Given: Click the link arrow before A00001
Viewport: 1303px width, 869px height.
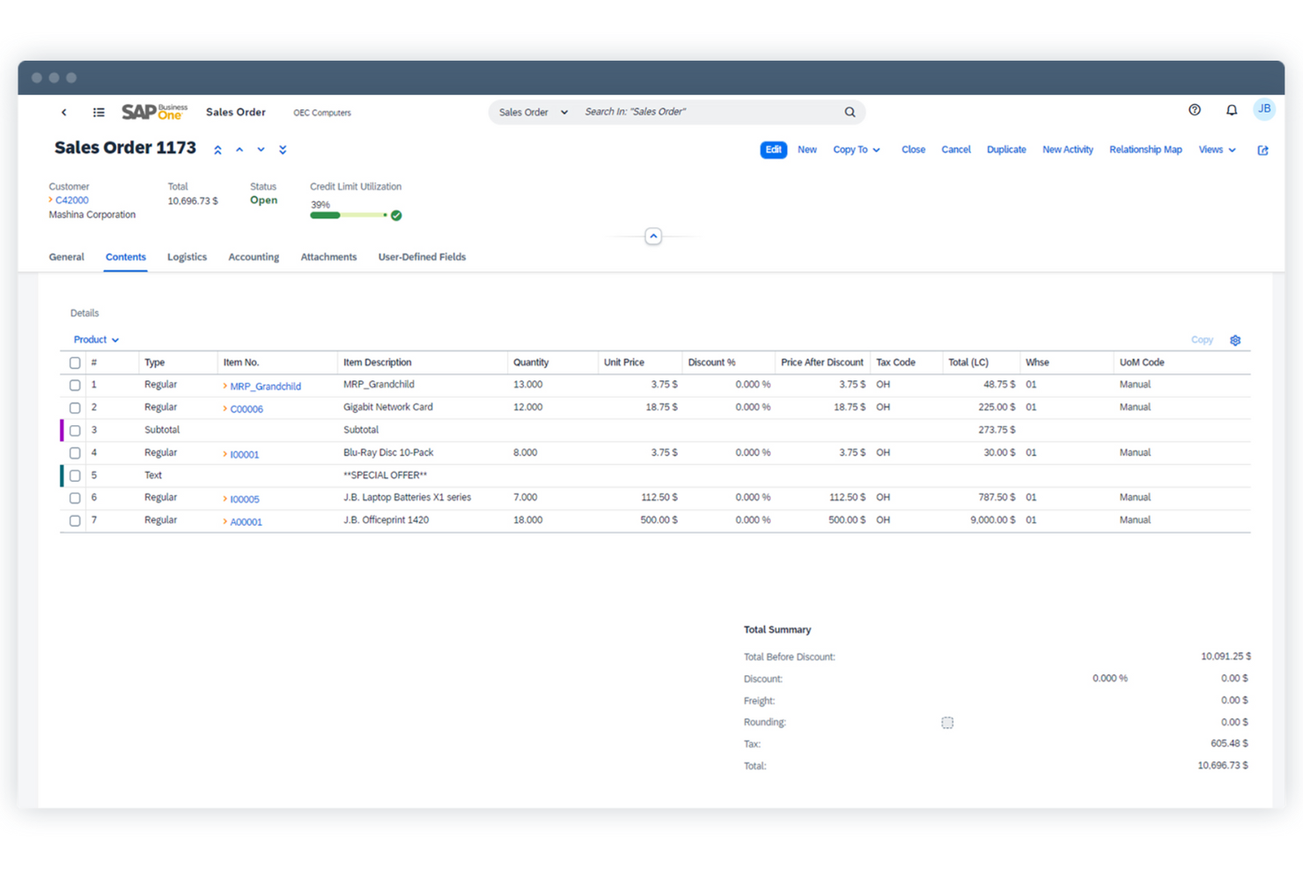Looking at the screenshot, I should tap(225, 522).
